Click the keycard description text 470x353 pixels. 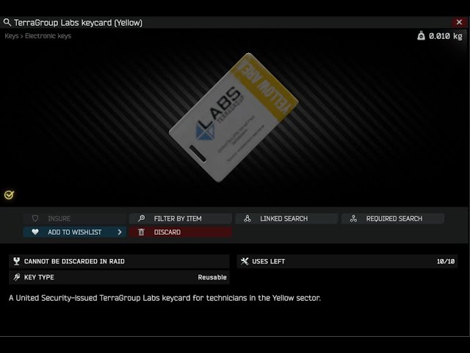click(164, 298)
